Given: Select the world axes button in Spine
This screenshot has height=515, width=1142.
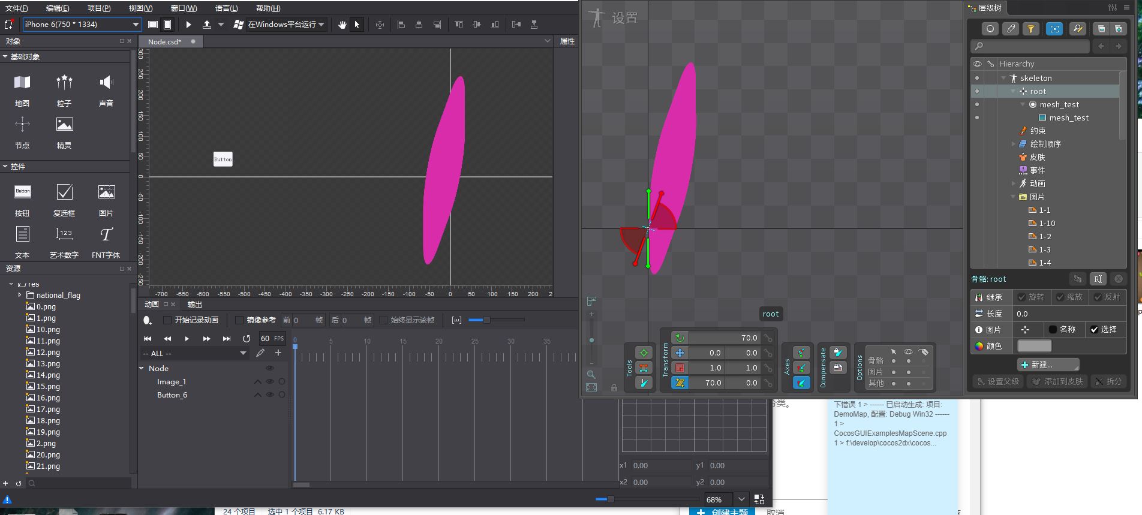Looking at the screenshot, I should point(801,383).
